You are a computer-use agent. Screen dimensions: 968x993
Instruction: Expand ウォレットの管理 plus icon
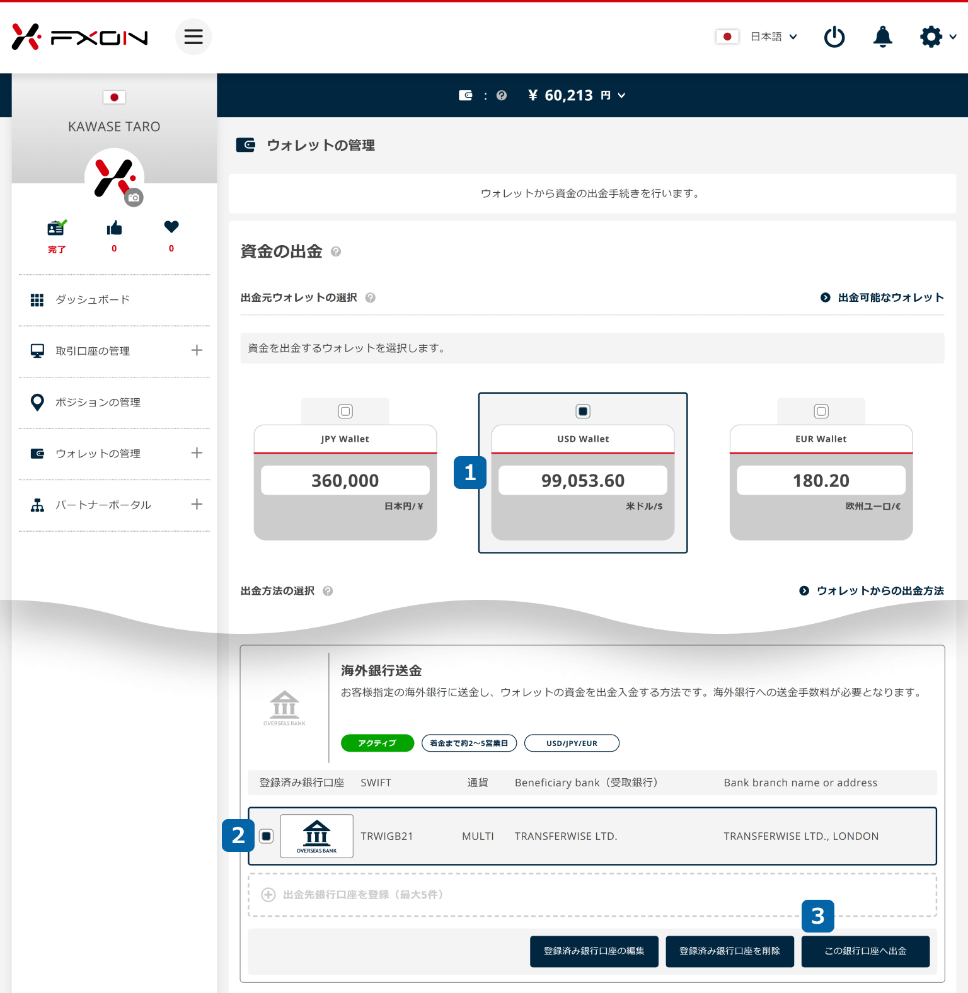(x=197, y=453)
